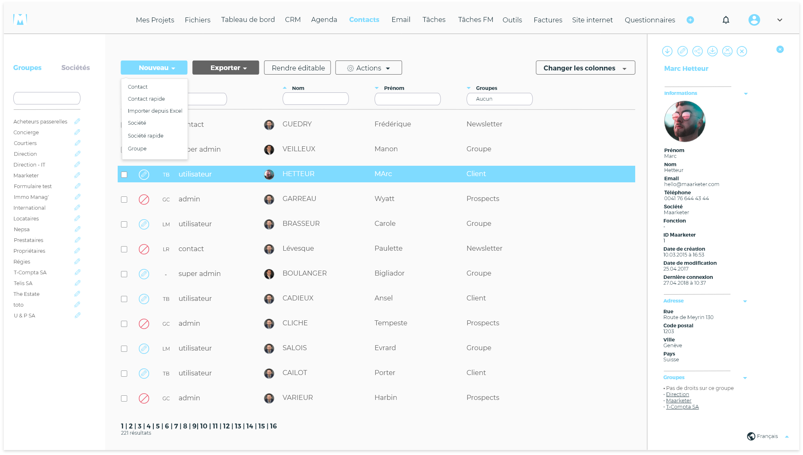Screen dimensions: 803x455
Task: Toggle checkbox on CADIEUX contact row
Action: 124,298
